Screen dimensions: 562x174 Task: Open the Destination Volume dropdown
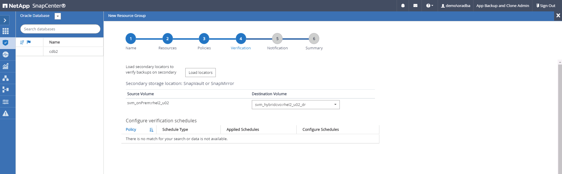[x=296, y=105]
